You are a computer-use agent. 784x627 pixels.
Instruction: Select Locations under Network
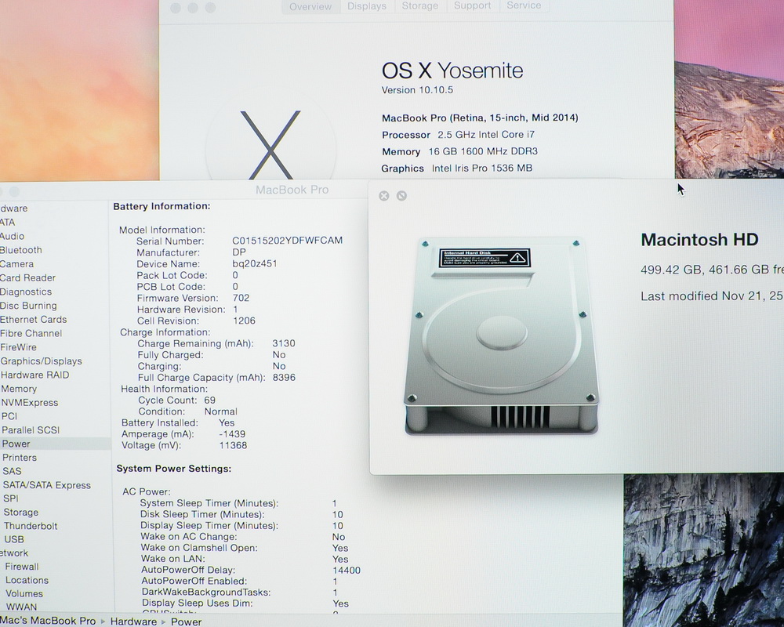[x=27, y=580]
